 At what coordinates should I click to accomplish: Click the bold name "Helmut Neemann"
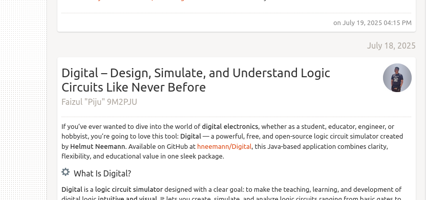(97, 146)
